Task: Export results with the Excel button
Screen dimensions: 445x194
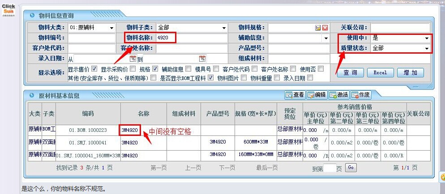Action: [380, 72]
